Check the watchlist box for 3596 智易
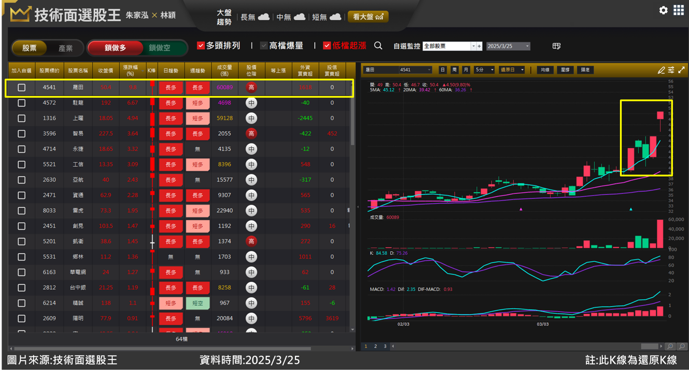 coord(21,134)
